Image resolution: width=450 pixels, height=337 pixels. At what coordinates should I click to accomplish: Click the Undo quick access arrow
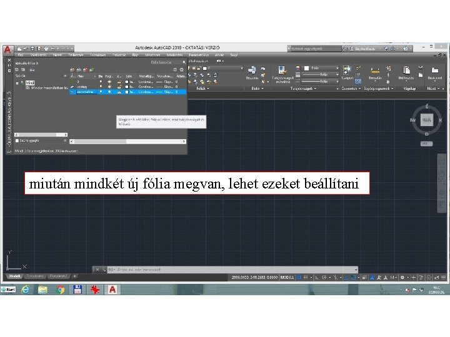(x=53, y=49)
